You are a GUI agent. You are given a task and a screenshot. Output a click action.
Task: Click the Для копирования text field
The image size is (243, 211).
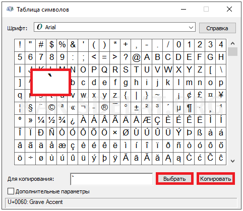pyautogui.click(x=111, y=179)
